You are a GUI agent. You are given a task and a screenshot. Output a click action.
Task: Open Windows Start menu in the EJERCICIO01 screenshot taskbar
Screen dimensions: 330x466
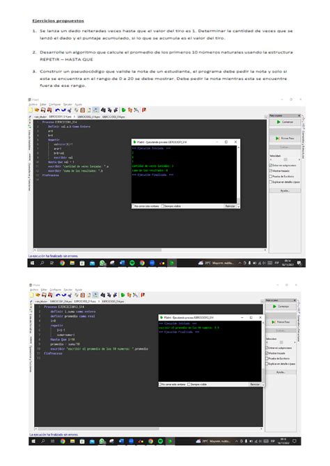coord(32,263)
